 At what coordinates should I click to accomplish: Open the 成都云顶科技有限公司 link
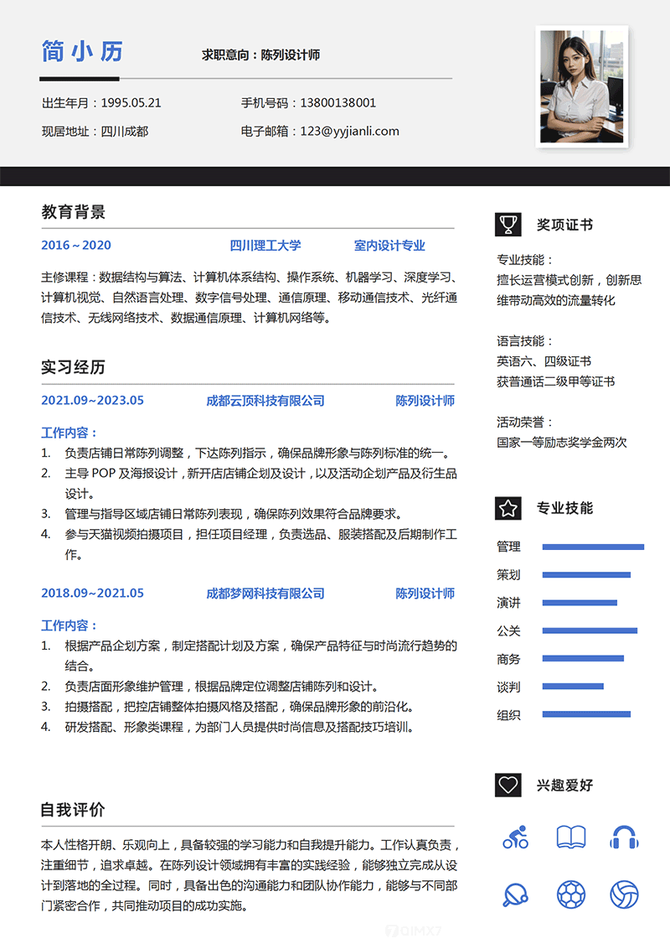pos(266,401)
